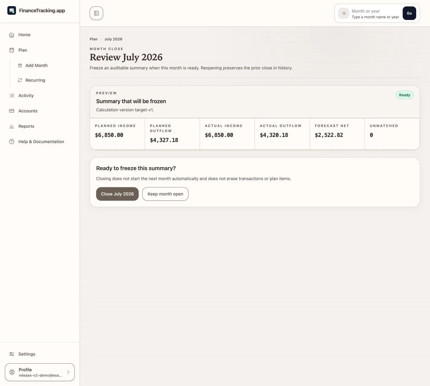Click the Close July 2026 button
The width and height of the screenshot is (430, 386).
[x=117, y=194]
